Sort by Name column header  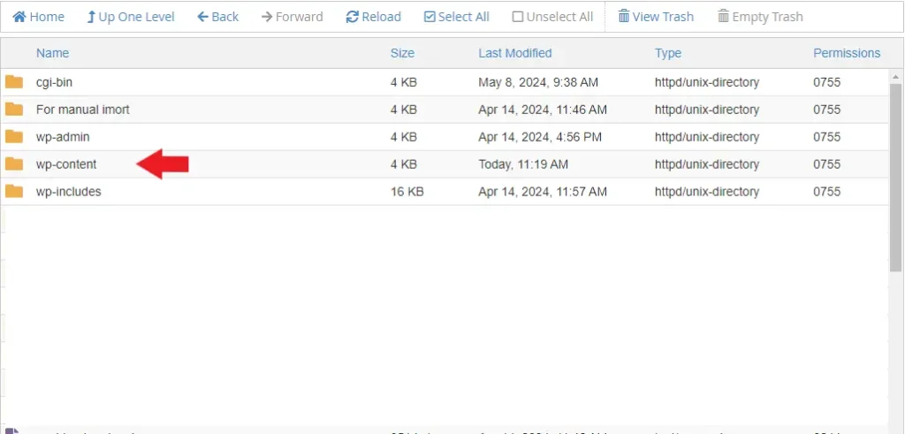click(x=52, y=53)
